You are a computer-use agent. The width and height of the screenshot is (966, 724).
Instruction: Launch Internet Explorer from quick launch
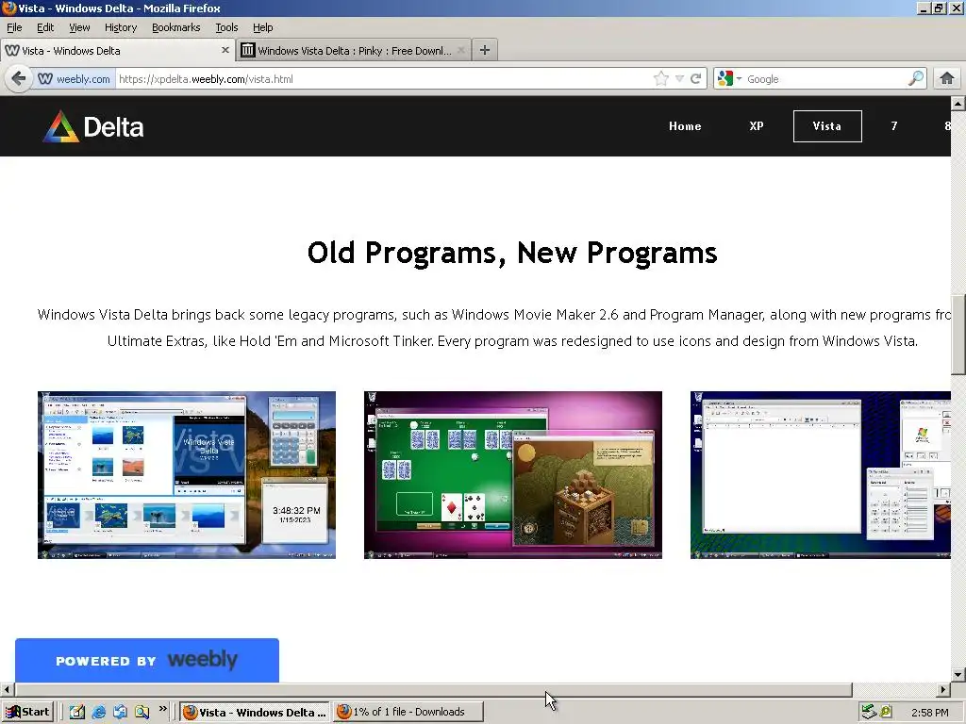pyautogui.click(x=98, y=713)
